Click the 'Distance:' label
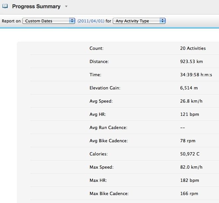Image resolution: width=219 pixels, height=203 pixels. tap(99, 61)
